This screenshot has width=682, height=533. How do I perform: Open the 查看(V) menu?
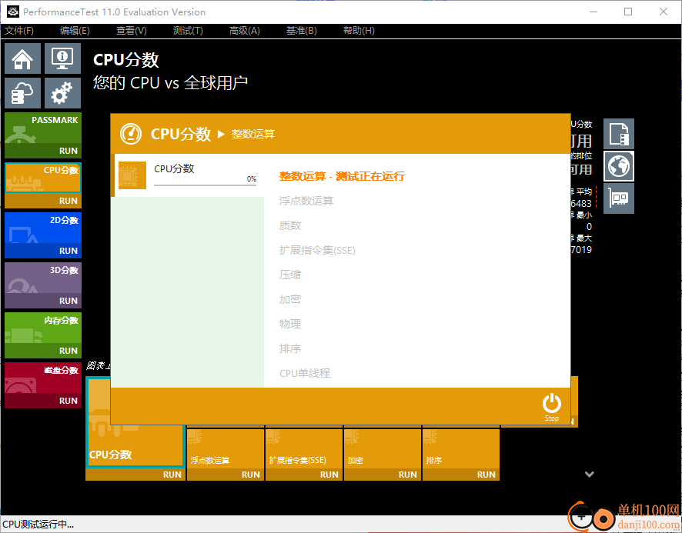(x=132, y=31)
